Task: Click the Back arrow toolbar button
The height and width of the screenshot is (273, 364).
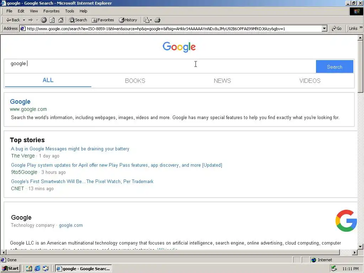Action: 13,20
